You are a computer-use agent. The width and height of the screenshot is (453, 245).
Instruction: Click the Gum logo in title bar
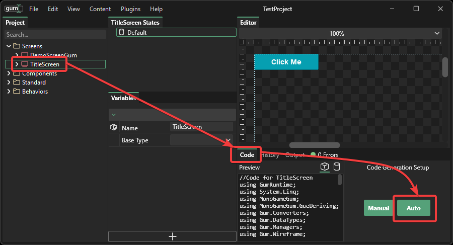(14, 9)
